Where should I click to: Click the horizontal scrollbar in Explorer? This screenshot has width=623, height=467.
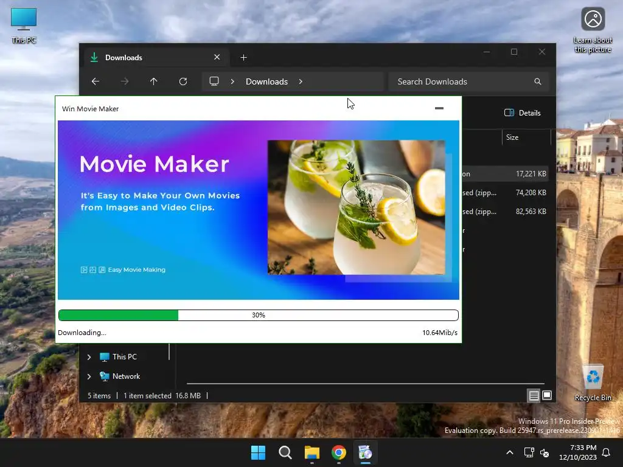coord(366,384)
